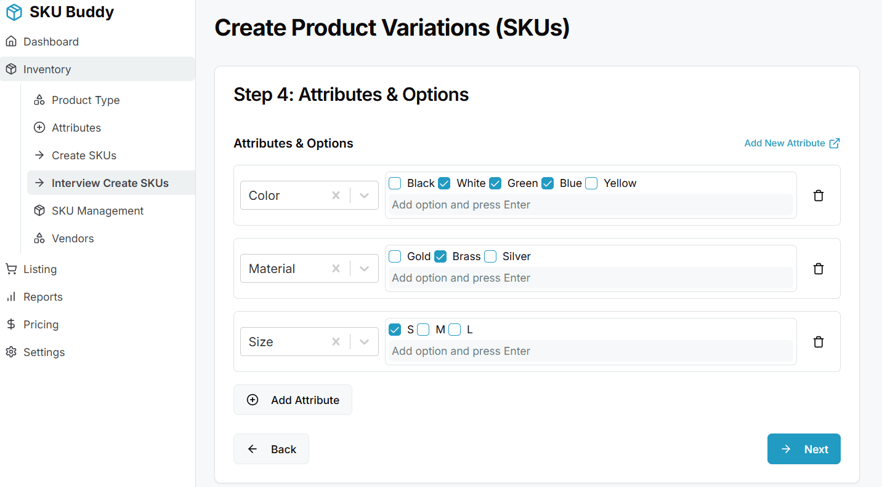The height and width of the screenshot is (487, 882).
Task: Open the Size attribute dropdown
Action: (x=366, y=341)
